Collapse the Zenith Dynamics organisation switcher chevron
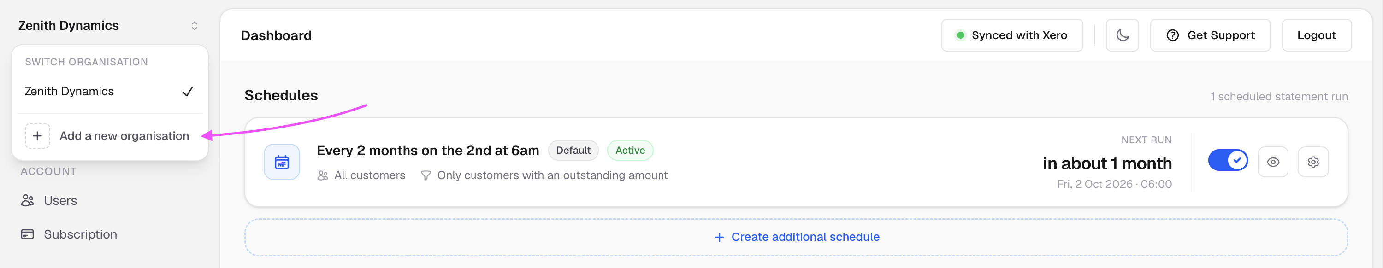The image size is (1383, 268). point(195,26)
